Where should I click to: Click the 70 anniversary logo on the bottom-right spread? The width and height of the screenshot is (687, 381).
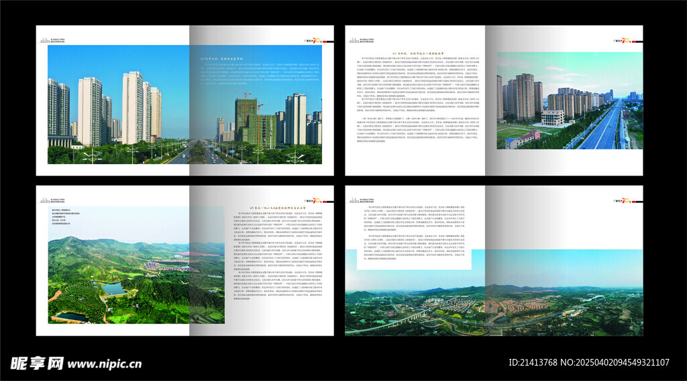click(x=624, y=200)
